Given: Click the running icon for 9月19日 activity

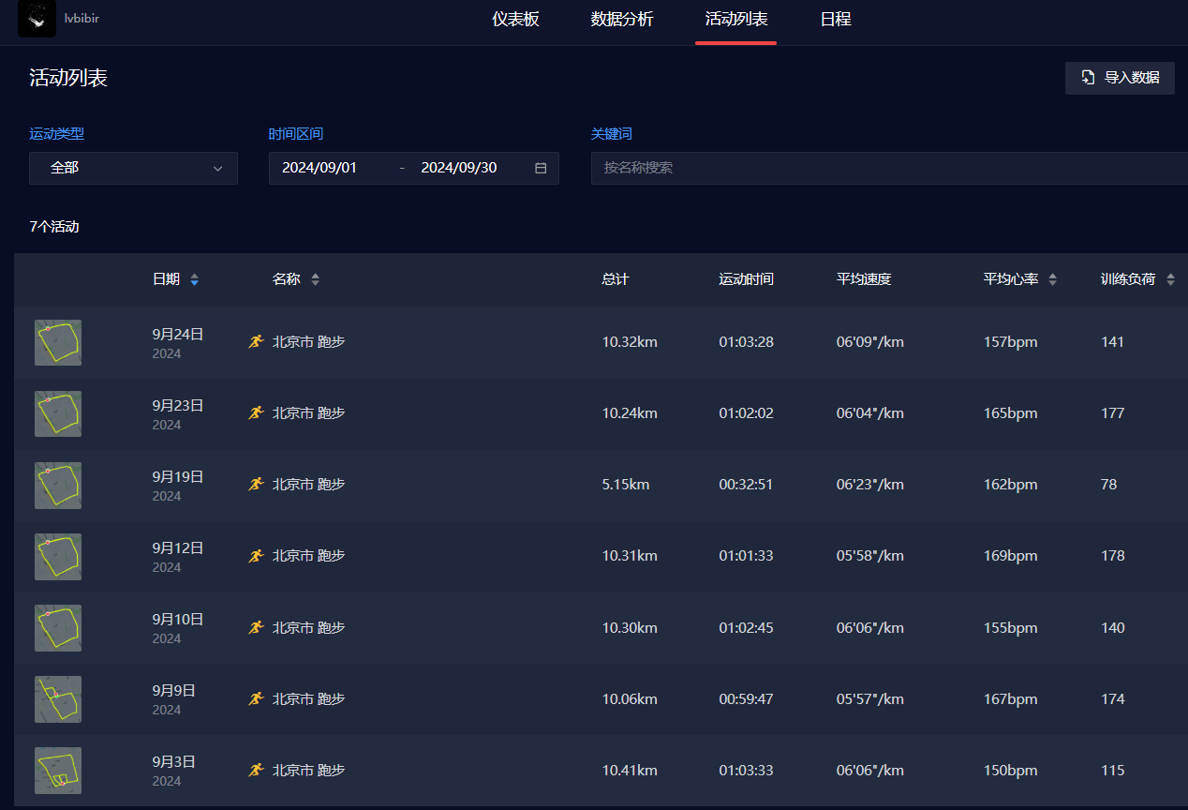Looking at the screenshot, I should point(256,485).
